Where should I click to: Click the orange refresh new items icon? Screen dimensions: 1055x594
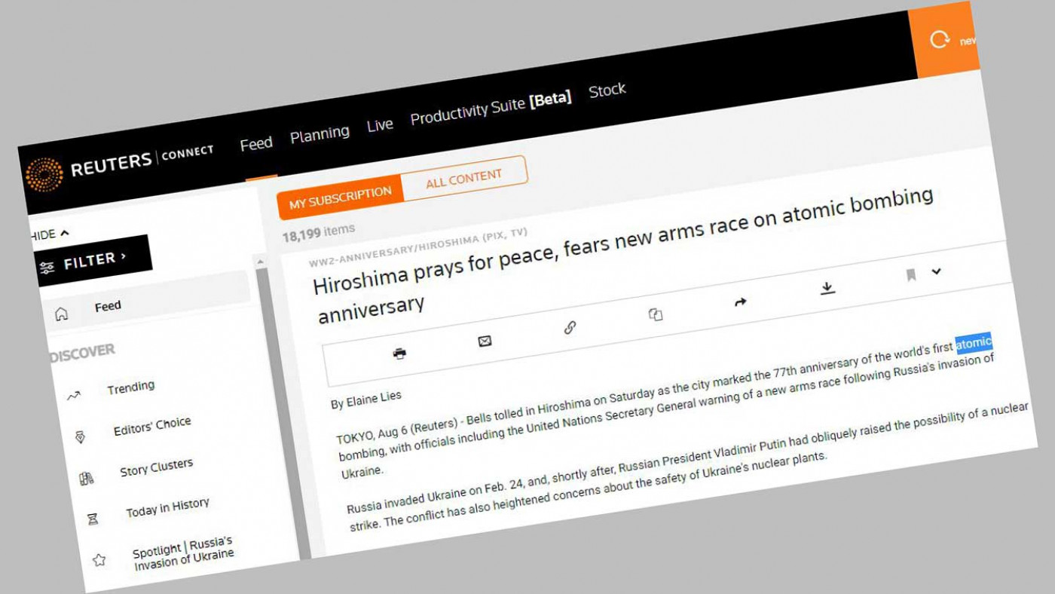(940, 39)
